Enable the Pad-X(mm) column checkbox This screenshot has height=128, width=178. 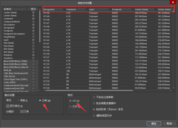pos(33,43)
